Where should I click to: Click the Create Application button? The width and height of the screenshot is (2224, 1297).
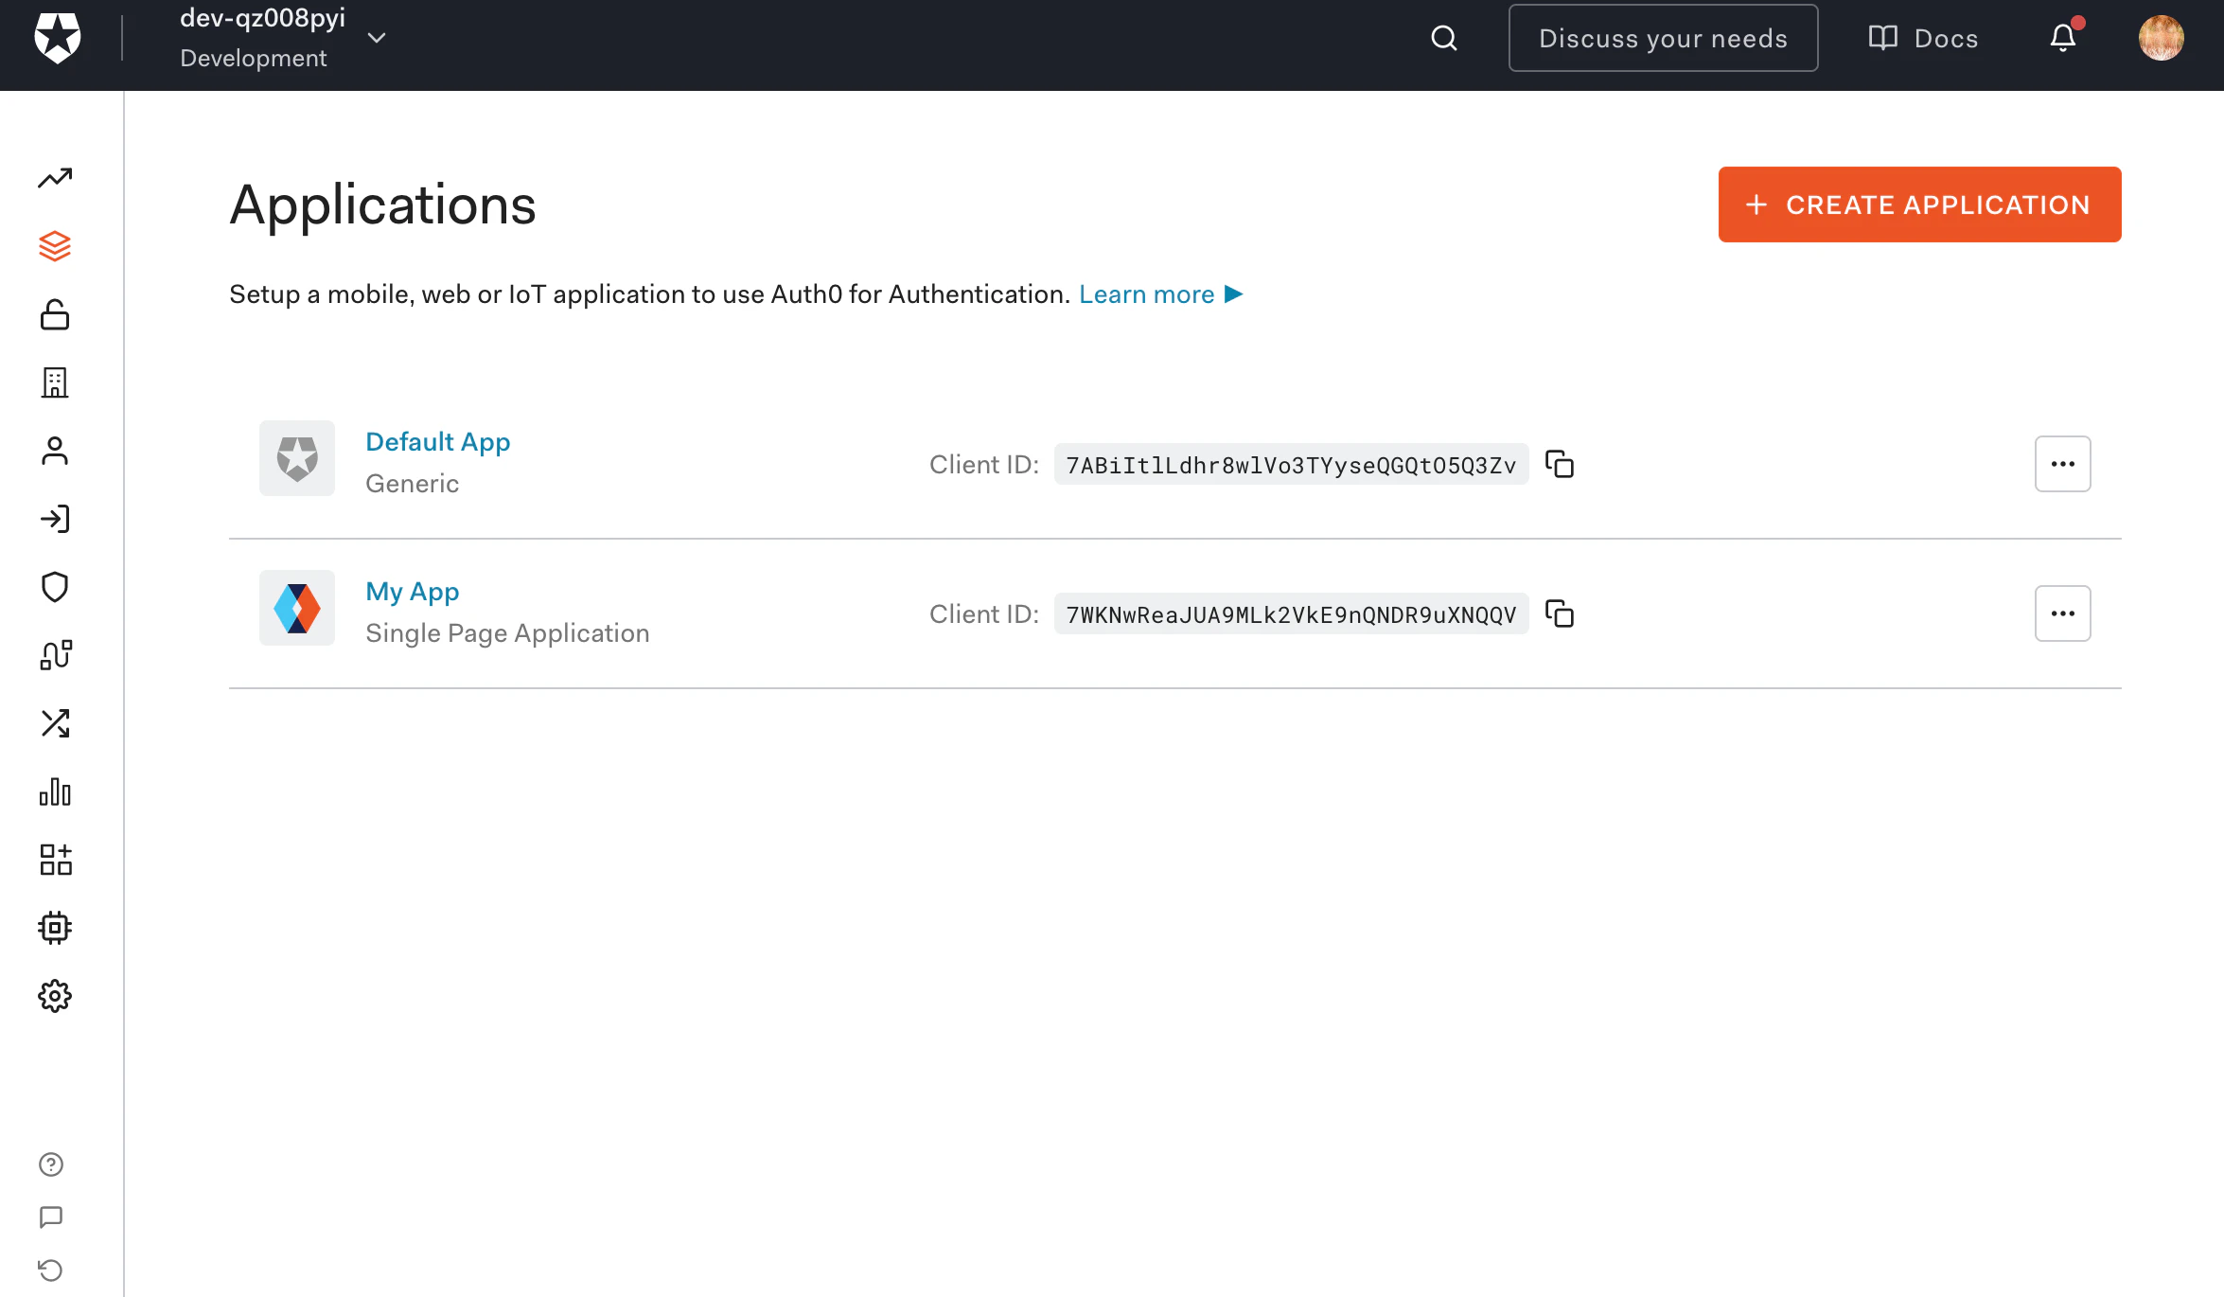1919,204
